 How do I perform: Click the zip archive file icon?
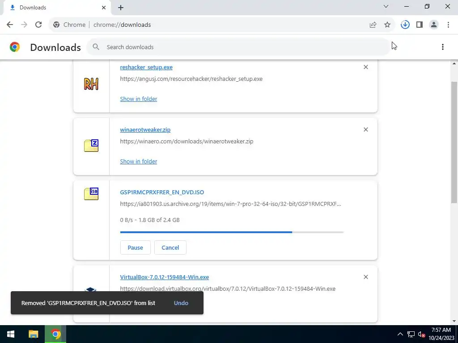coord(91,146)
